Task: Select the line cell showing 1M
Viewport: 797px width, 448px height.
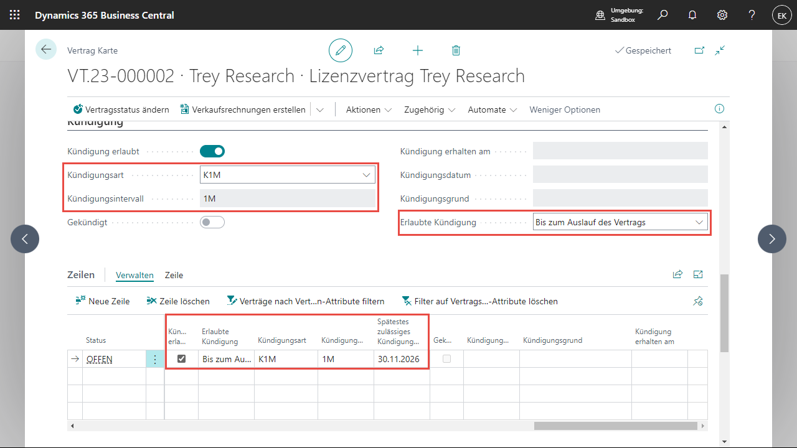Action: 345,359
